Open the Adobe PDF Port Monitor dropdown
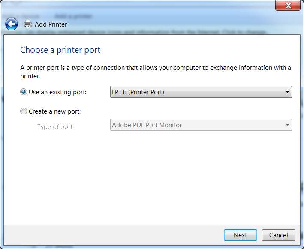Image resolution: width=304 pixels, height=249 pixels. pos(197,125)
